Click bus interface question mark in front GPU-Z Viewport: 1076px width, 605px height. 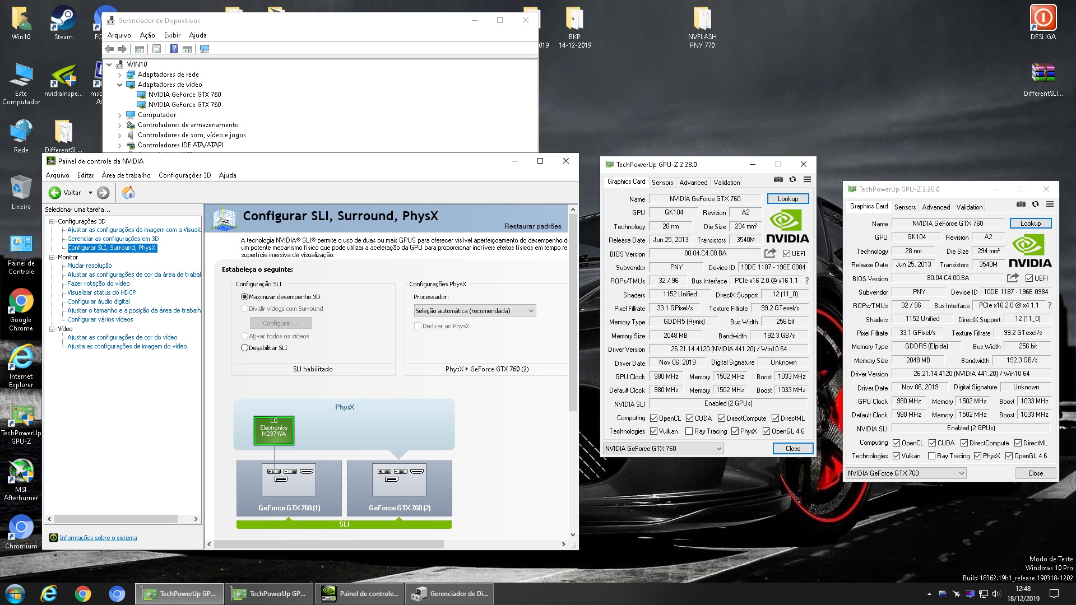click(807, 281)
